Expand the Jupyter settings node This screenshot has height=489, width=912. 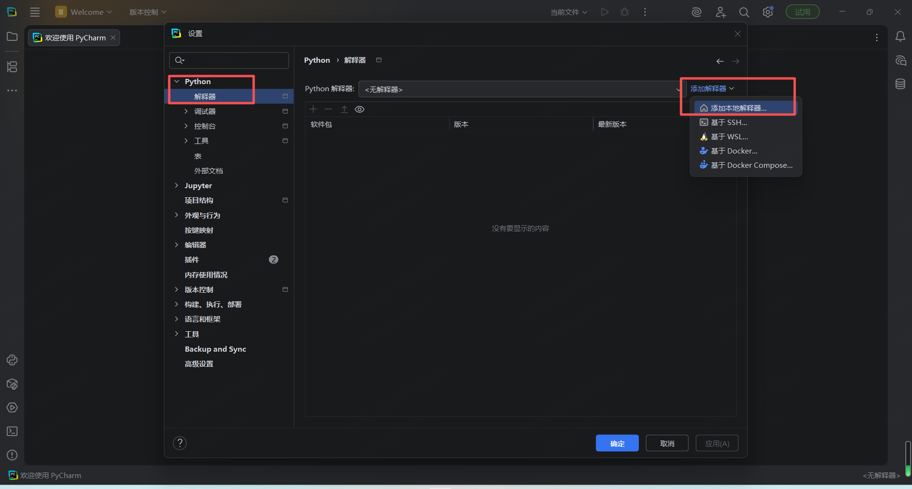coord(177,185)
